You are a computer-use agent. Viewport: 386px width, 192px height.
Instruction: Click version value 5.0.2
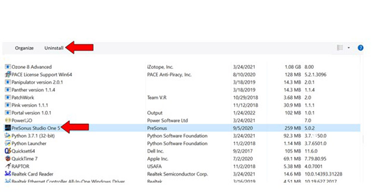[x=310, y=128]
